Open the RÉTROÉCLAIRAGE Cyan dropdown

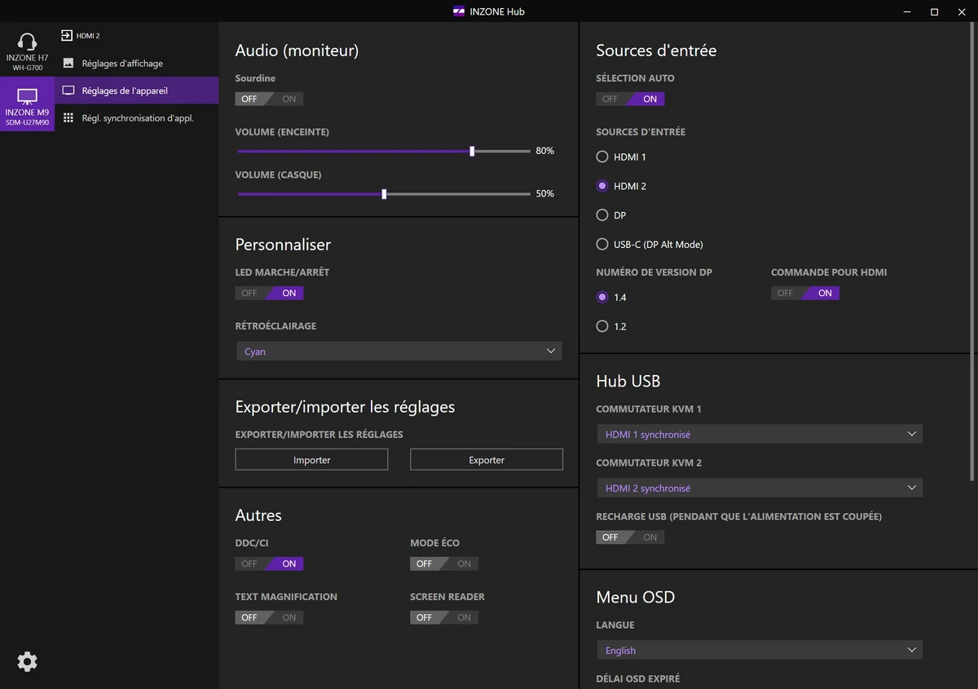click(399, 351)
